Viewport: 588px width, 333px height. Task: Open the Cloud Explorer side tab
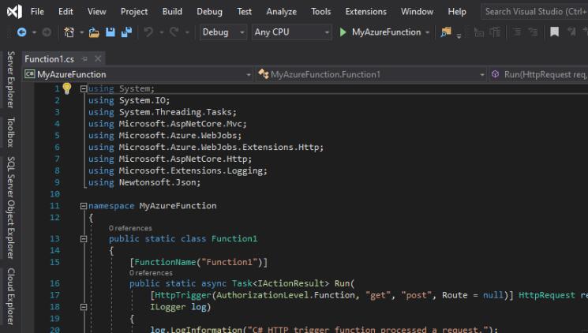[11, 296]
